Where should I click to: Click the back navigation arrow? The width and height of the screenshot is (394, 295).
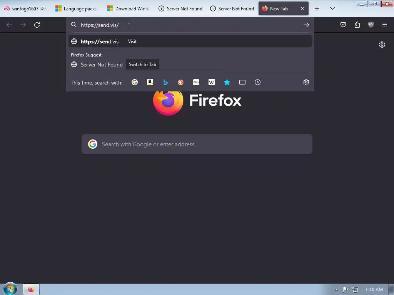[x=9, y=25]
